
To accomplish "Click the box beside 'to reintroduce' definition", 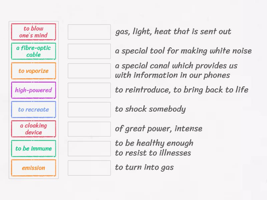I will (x=89, y=90).
